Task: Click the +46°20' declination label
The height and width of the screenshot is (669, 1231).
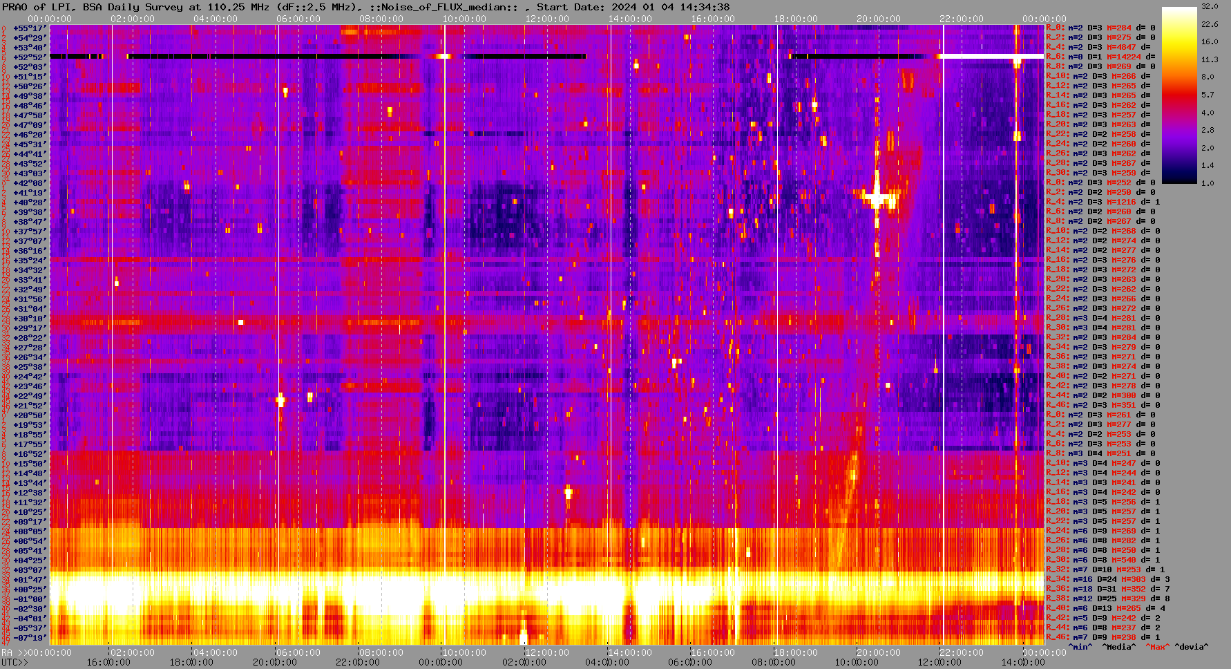Action: click(30, 134)
